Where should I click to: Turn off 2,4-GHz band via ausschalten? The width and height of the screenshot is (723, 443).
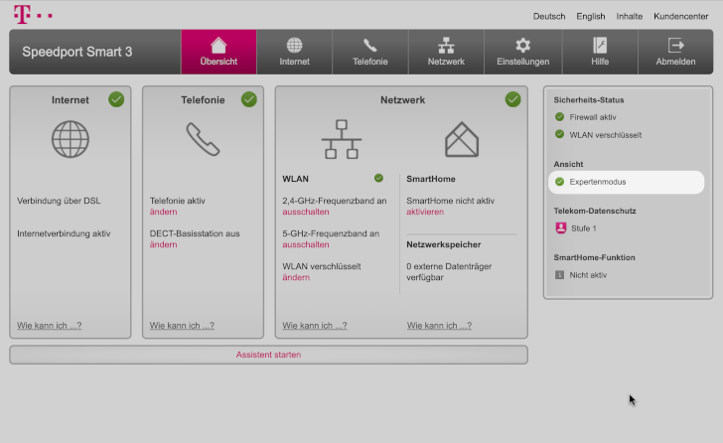click(306, 212)
